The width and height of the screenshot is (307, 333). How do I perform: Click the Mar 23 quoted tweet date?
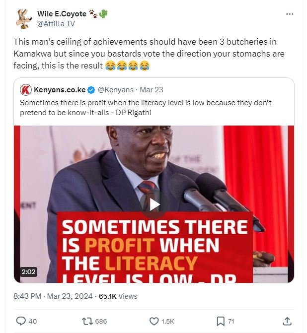tap(152, 90)
